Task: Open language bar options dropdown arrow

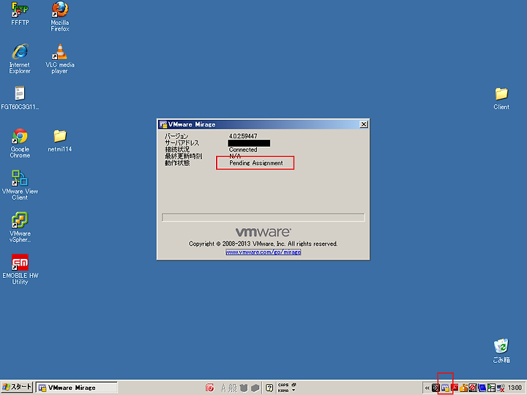Action: pos(294,391)
